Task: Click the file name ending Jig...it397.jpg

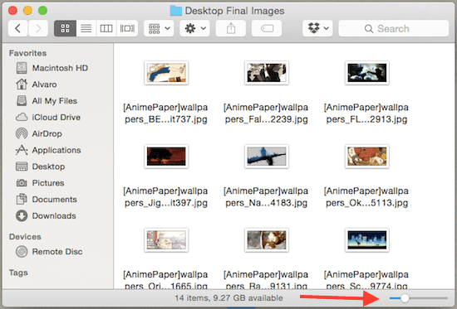Action: [x=165, y=197]
